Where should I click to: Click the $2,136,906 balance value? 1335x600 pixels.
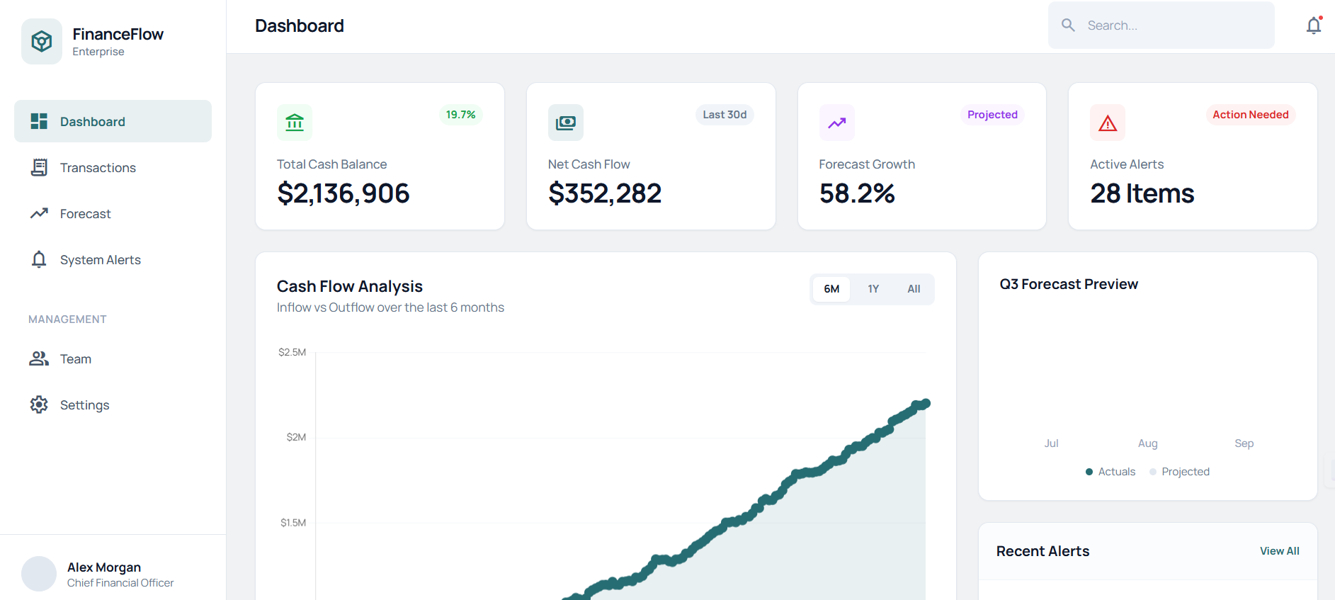pos(343,193)
